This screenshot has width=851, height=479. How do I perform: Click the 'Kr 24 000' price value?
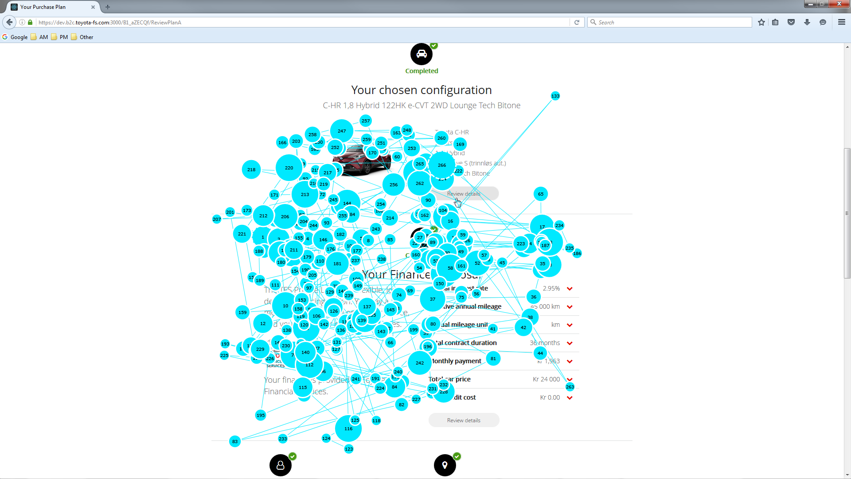(546, 379)
